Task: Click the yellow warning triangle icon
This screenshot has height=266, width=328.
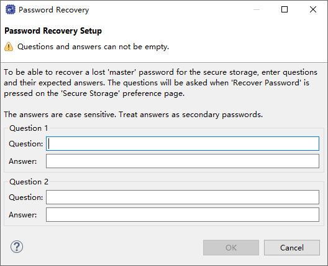Action: pyautogui.click(x=9, y=46)
